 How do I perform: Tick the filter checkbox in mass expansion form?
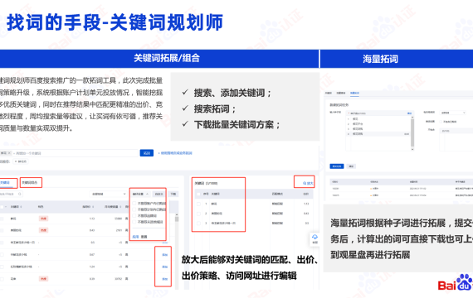(441, 122)
